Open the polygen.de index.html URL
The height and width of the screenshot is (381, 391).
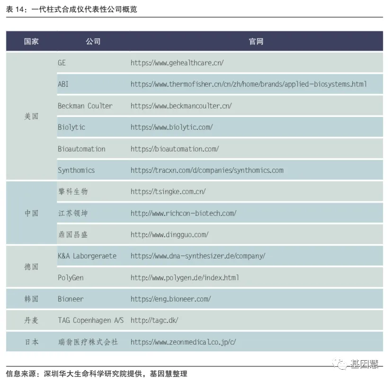coord(185,278)
